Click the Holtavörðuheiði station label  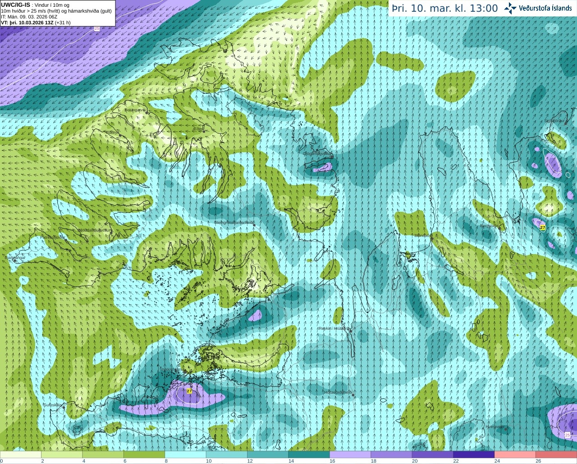pos(338,392)
